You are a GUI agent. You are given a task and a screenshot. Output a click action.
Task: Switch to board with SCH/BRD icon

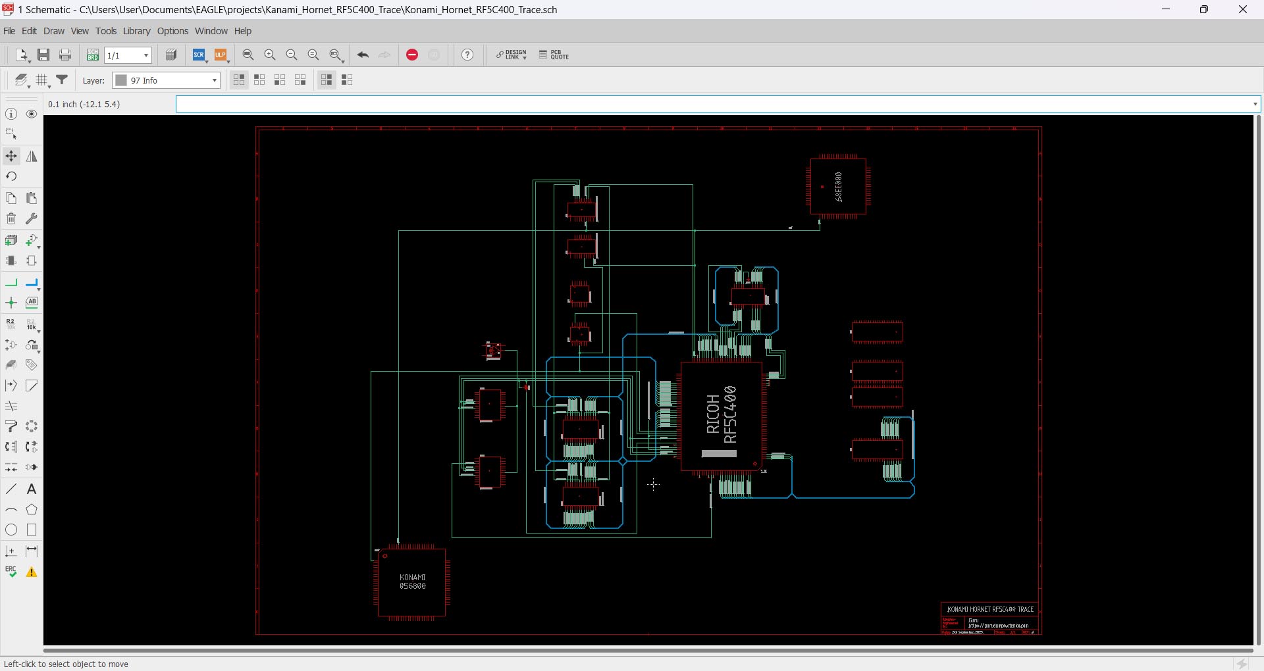[x=93, y=55]
